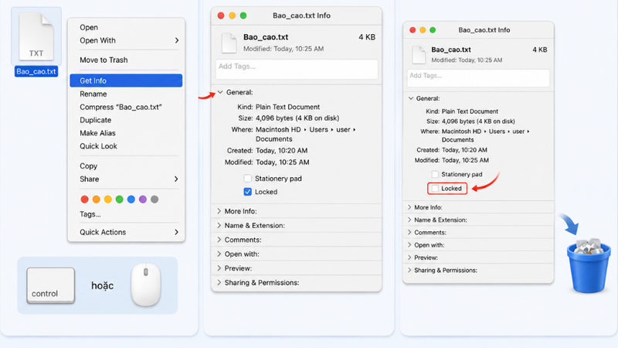Viewport: 618px width, 348px height.
Task: Expand Preview in middle Info window
Action: pyautogui.click(x=219, y=268)
